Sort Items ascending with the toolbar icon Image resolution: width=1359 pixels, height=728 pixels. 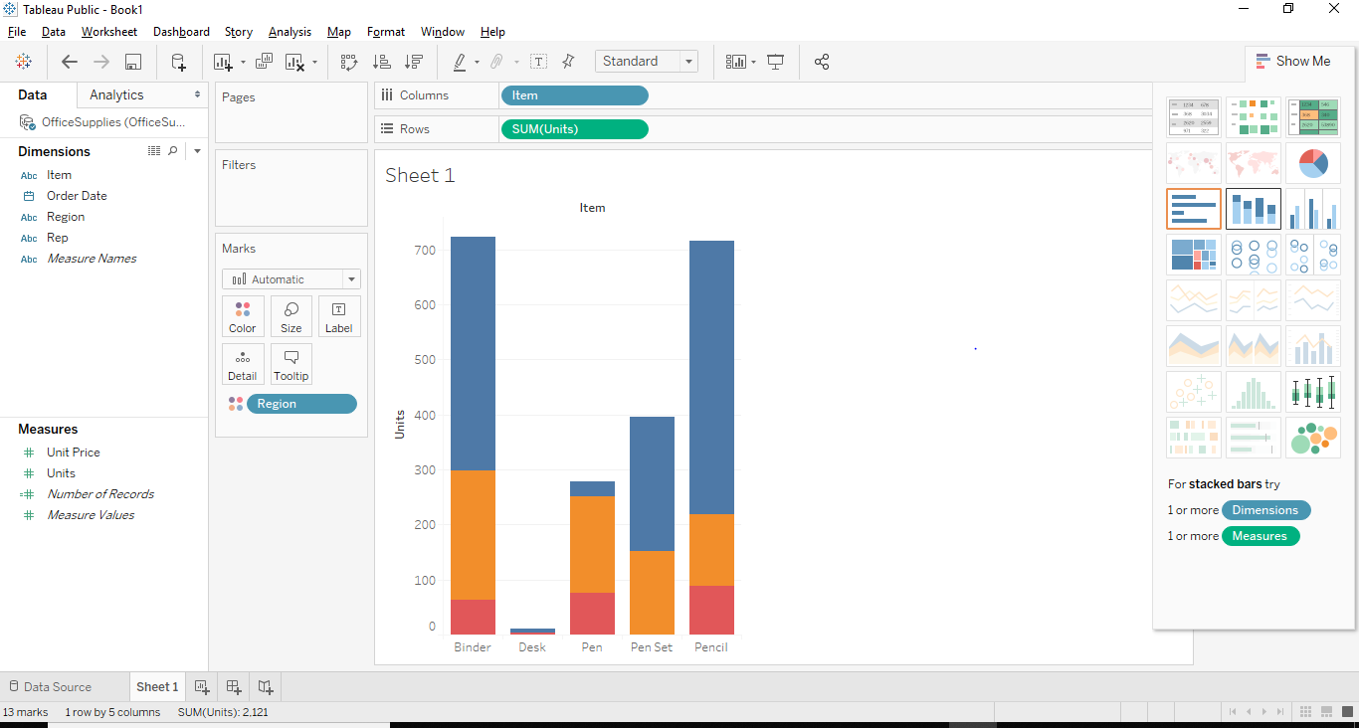tap(382, 61)
